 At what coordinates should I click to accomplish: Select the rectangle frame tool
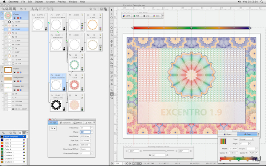pyautogui.click(x=112, y=31)
